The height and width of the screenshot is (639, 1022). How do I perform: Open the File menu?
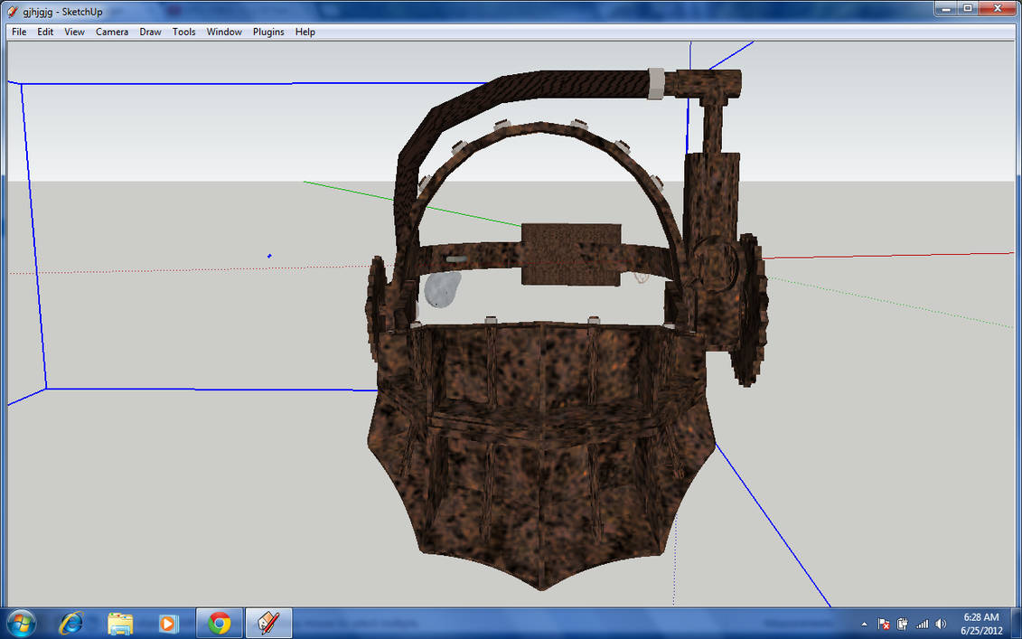(x=18, y=31)
